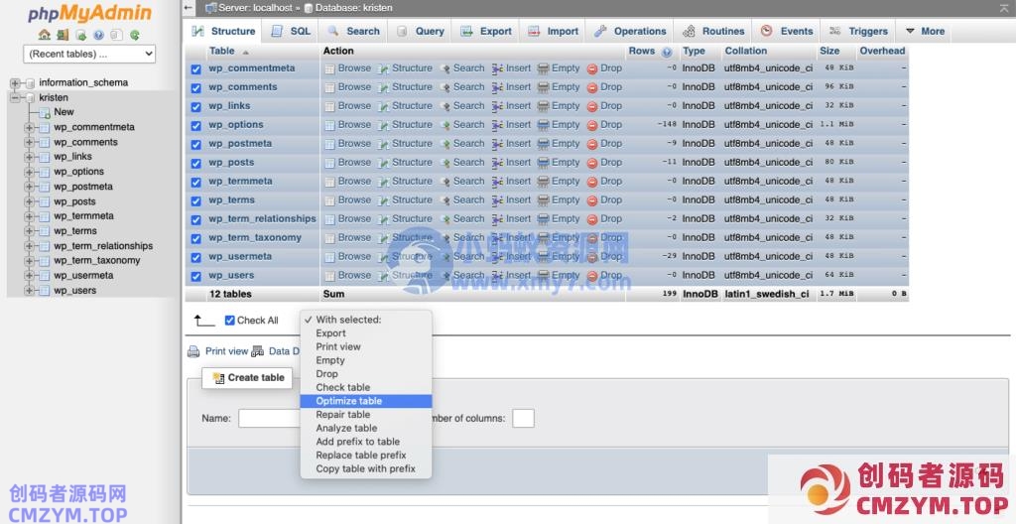Expand the information_schema database tree

(x=15, y=83)
